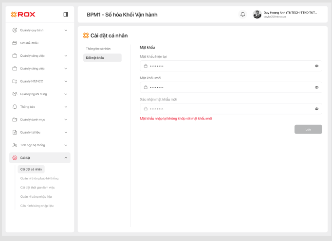Image resolution: width=332 pixels, height=241 pixels.
Task: Expand the Quản lý quy trình chevron
Action: pyautogui.click(x=66, y=30)
